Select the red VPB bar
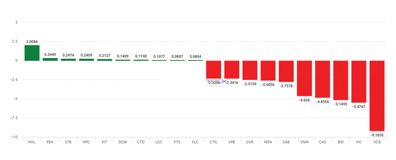 (x=232, y=69)
